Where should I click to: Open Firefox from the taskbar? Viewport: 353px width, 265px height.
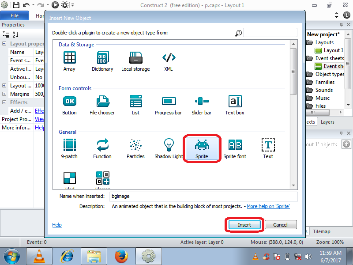tap(121, 256)
